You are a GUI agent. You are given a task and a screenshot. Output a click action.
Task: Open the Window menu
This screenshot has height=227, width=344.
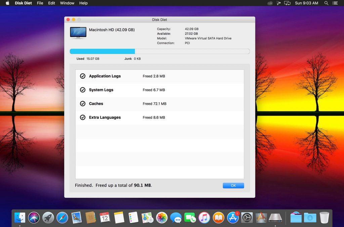[x=67, y=3]
